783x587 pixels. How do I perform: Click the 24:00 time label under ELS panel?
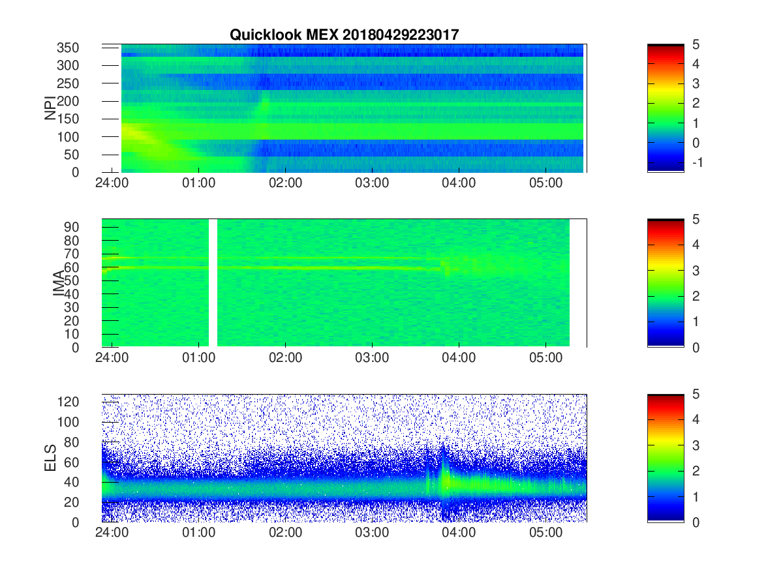pyautogui.click(x=112, y=533)
